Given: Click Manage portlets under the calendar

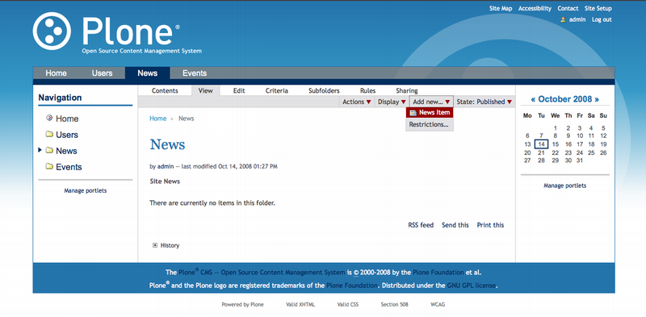Looking at the screenshot, I should (x=564, y=186).
